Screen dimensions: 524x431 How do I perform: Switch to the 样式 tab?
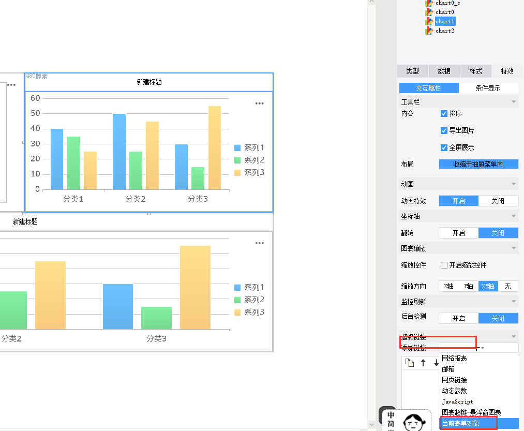point(475,71)
